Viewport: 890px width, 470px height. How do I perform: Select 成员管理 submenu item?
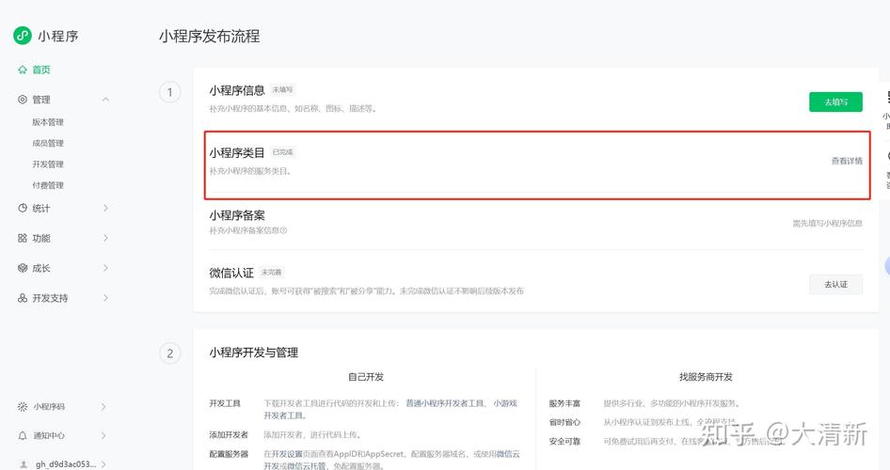click(x=48, y=143)
